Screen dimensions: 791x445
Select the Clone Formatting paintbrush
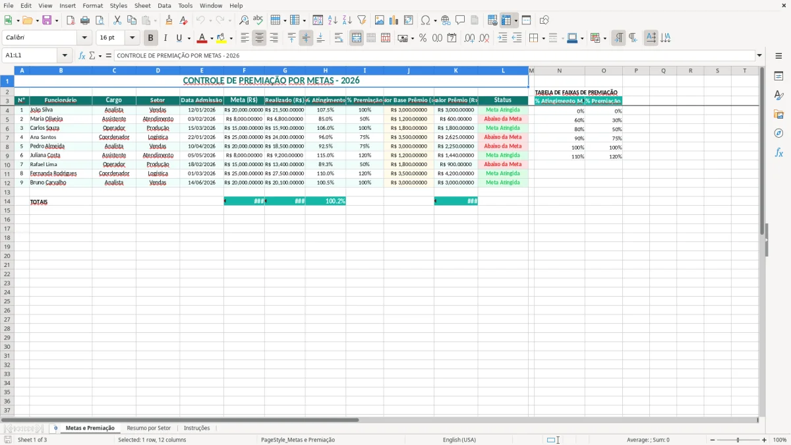tap(169, 20)
